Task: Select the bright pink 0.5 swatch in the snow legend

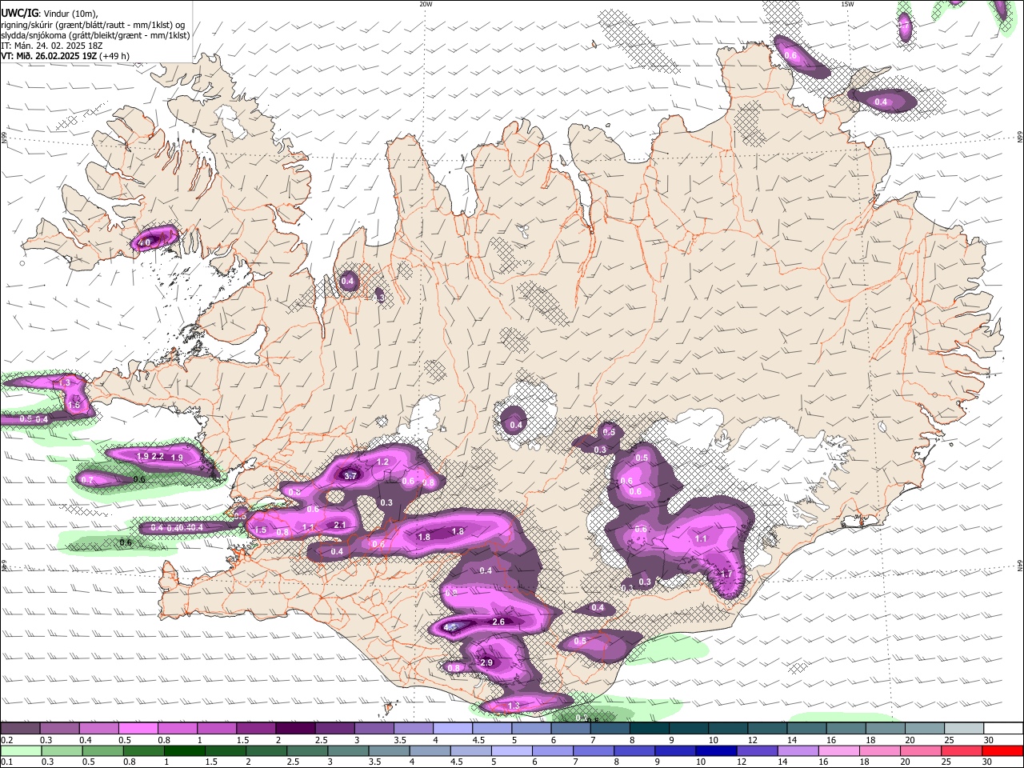Action: point(138,728)
